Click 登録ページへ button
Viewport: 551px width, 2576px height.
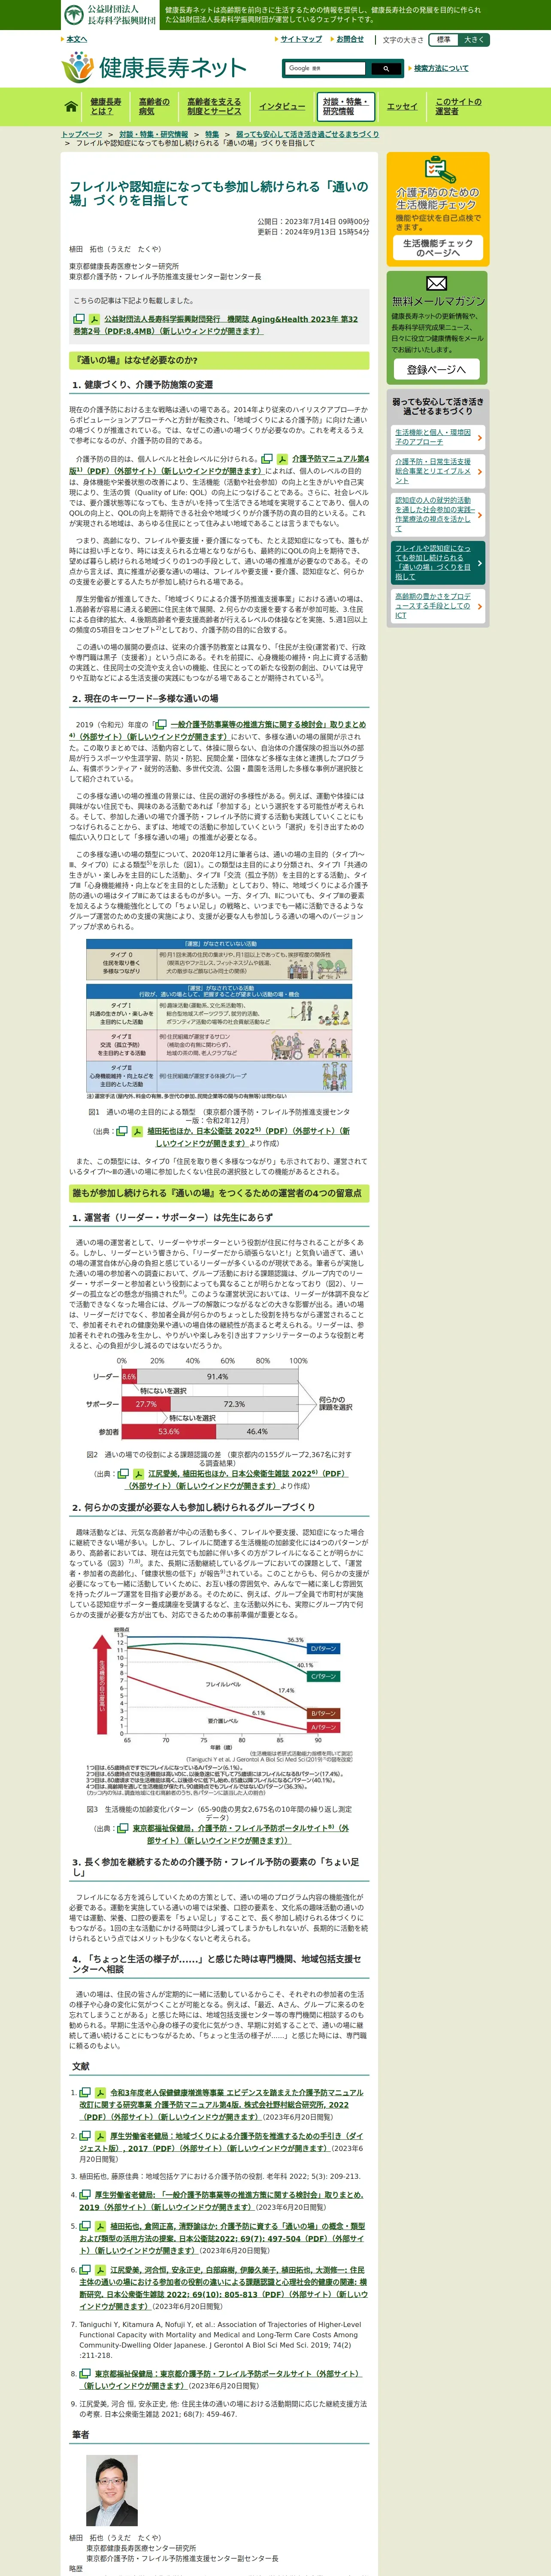click(x=437, y=369)
